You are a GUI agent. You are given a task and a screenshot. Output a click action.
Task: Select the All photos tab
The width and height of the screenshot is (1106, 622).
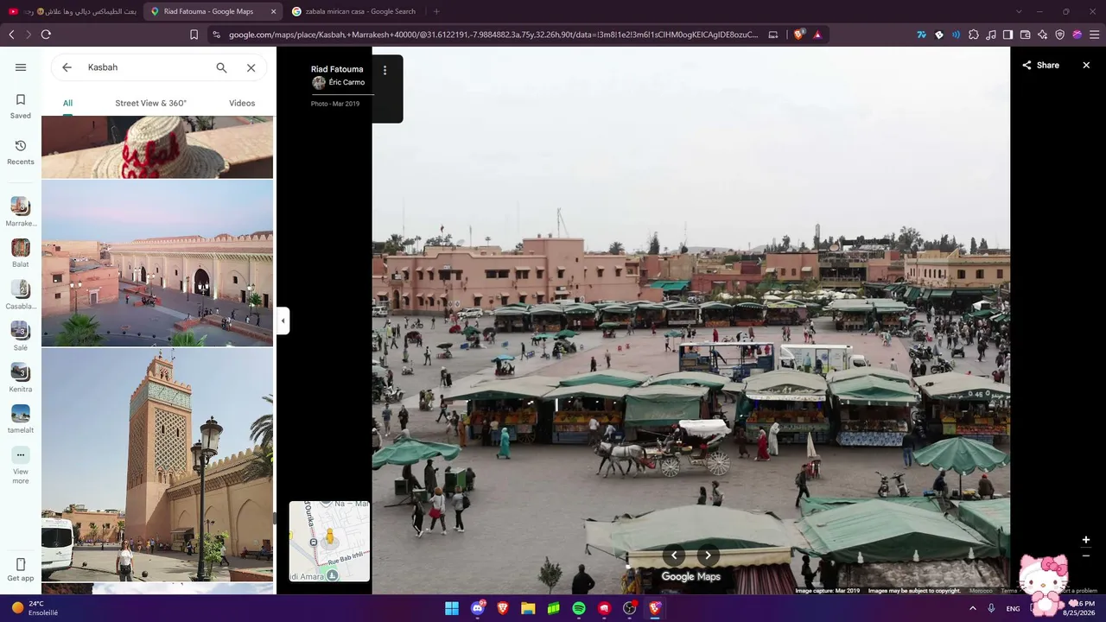(x=67, y=103)
